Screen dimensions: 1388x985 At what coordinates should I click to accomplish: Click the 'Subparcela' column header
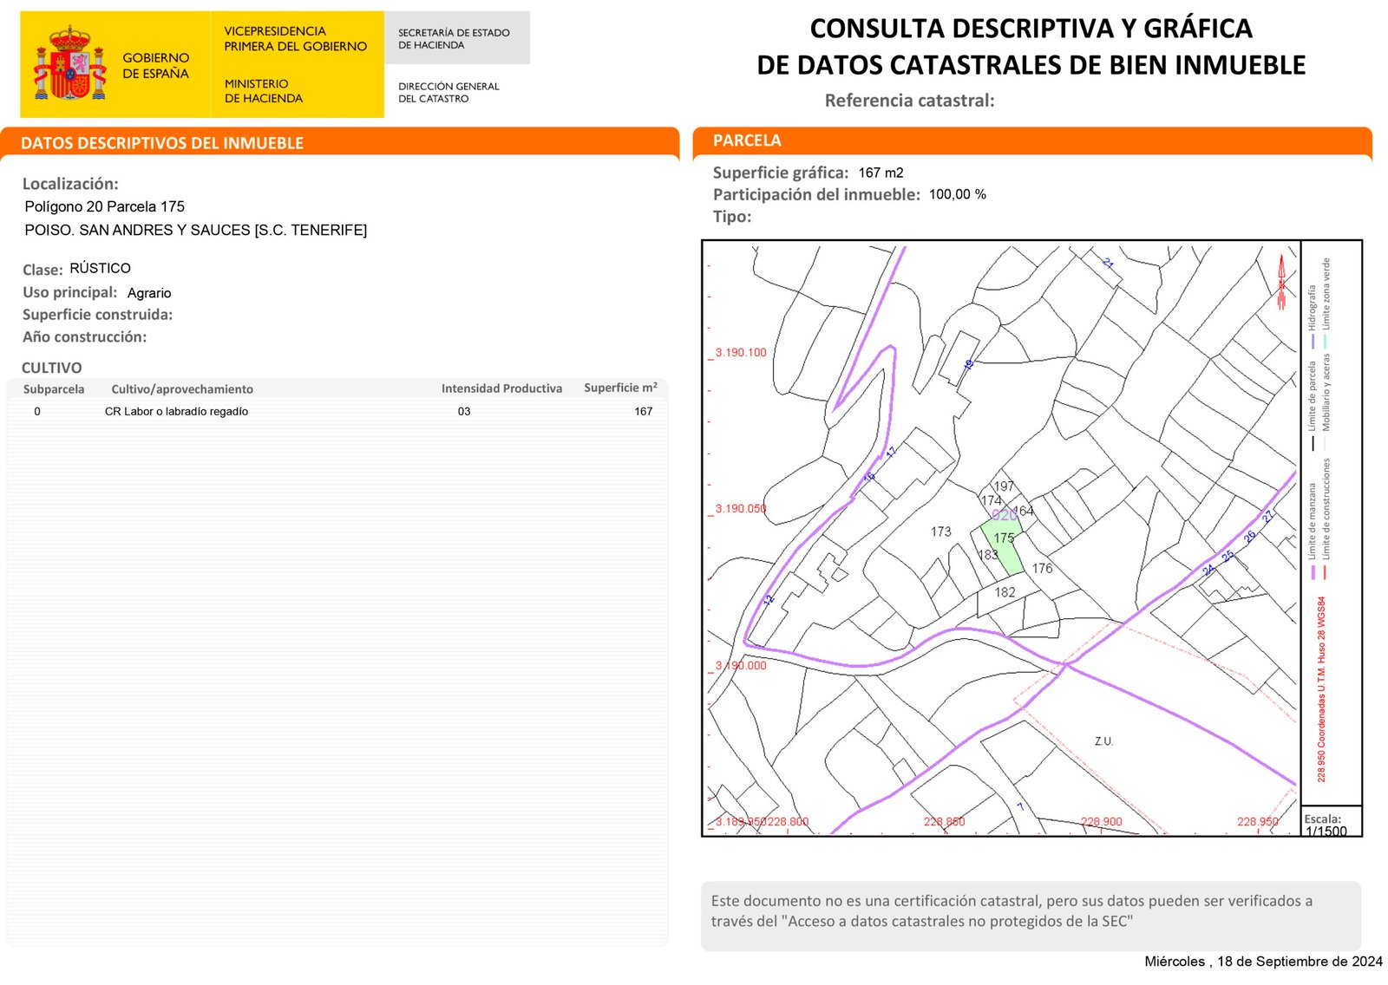54,389
